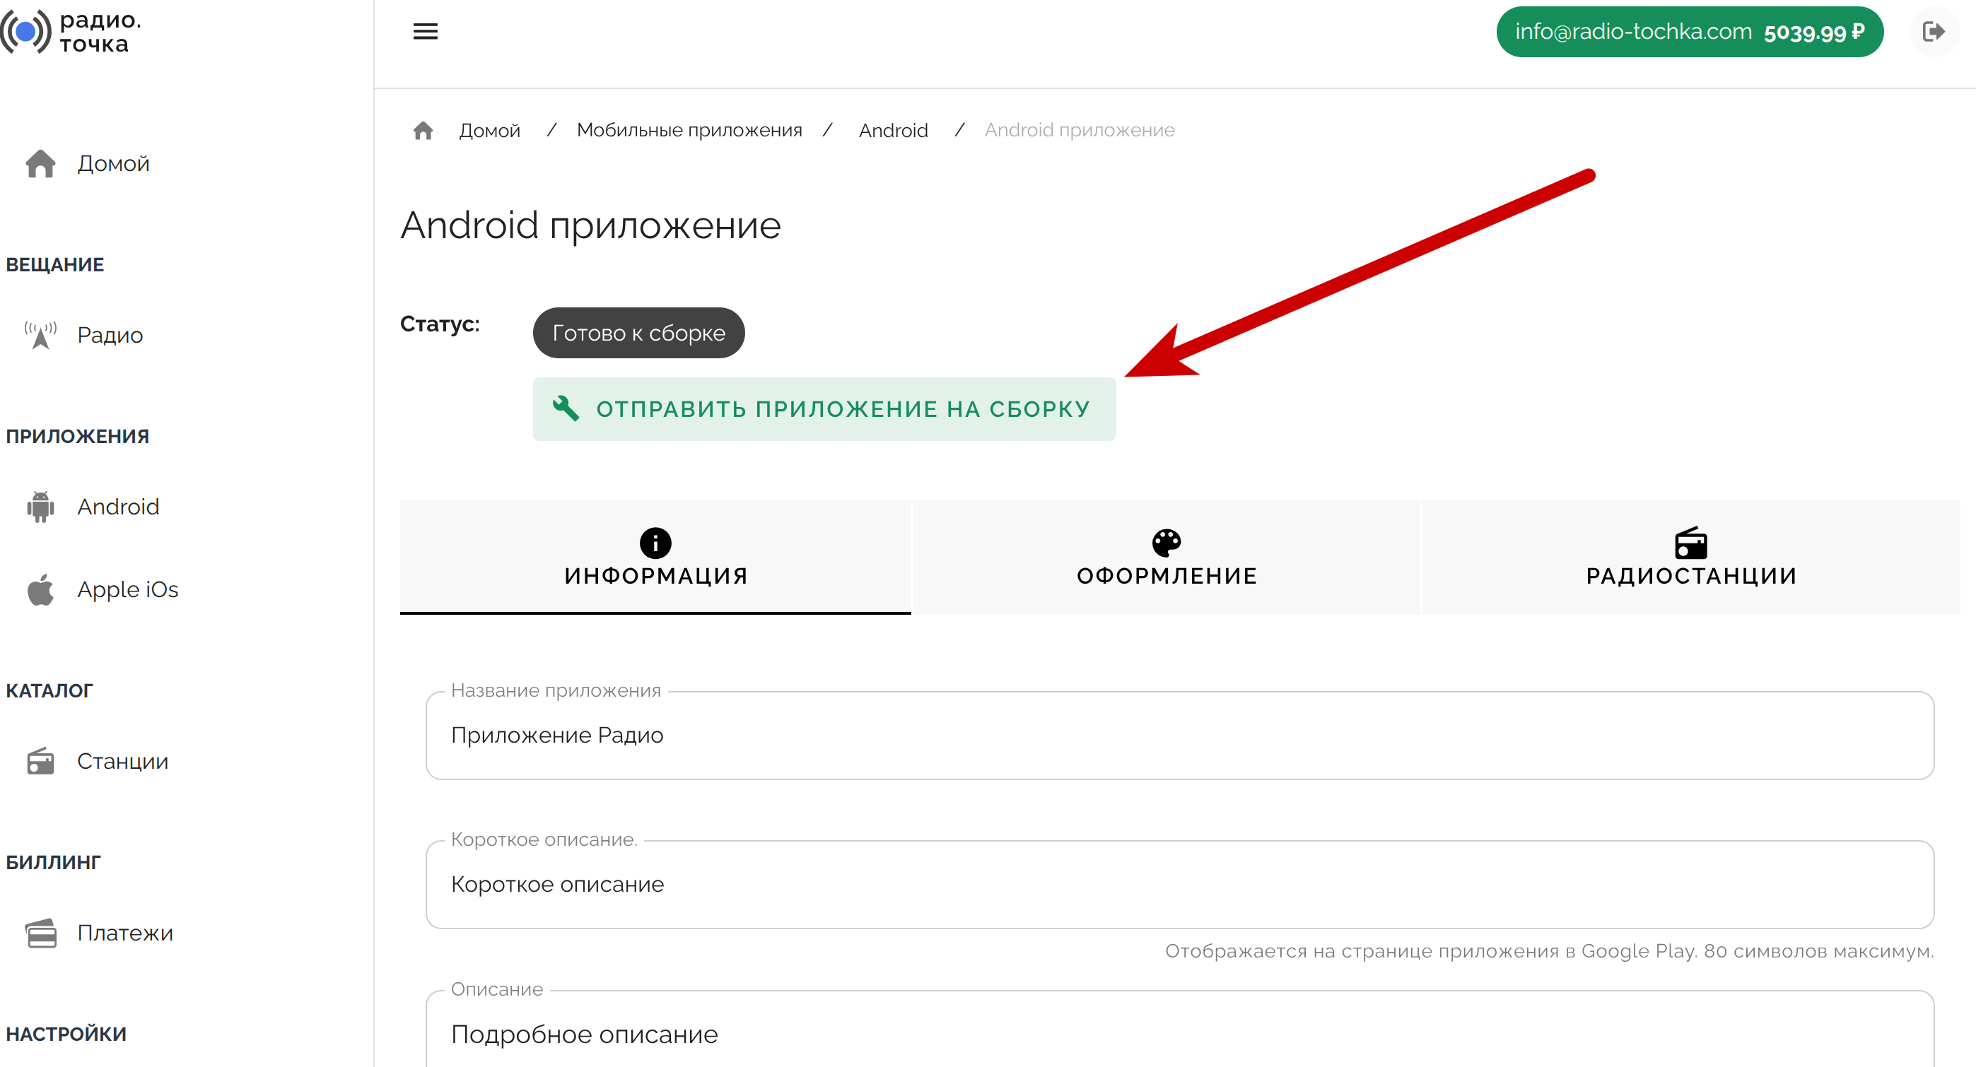The height and width of the screenshot is (1067, 1976).
Task: Click the Apple logo icon in sidebar
Action: (x=40, y=589)
